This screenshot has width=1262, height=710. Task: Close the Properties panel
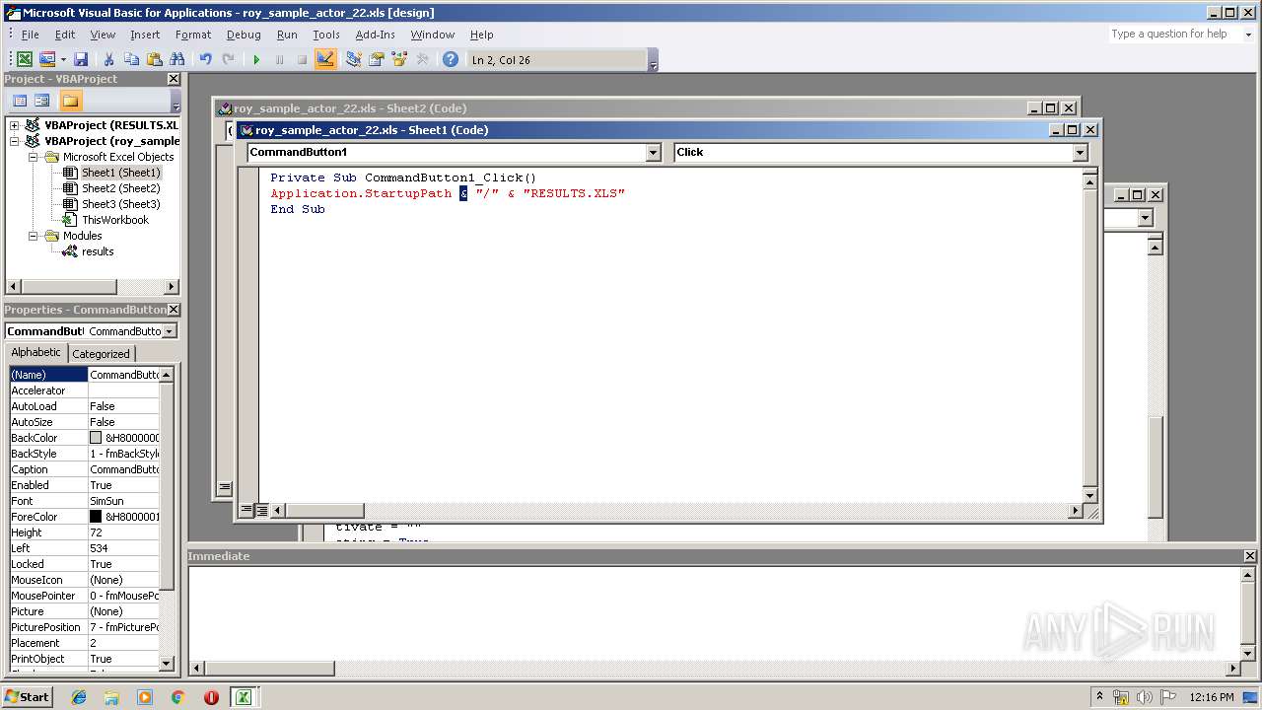point(174,310)
